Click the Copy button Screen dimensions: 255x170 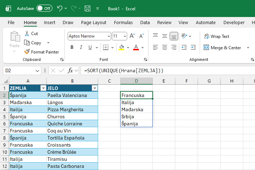[x=33, y=43]
